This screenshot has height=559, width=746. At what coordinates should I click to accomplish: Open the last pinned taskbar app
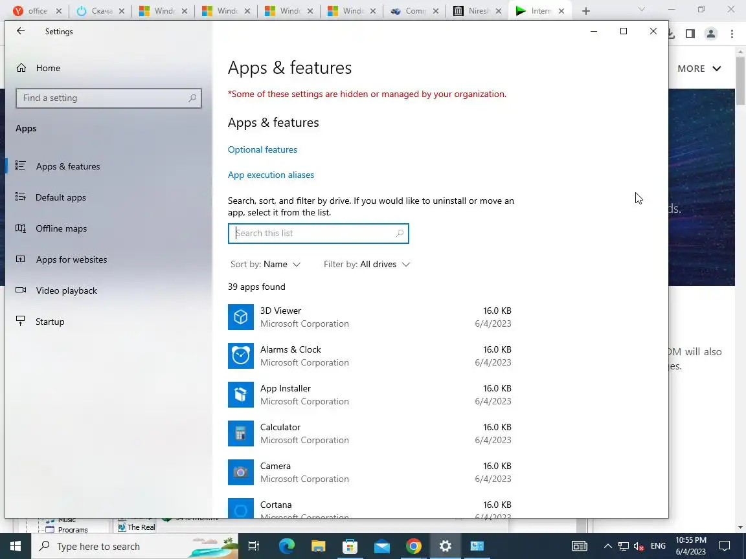477,546
